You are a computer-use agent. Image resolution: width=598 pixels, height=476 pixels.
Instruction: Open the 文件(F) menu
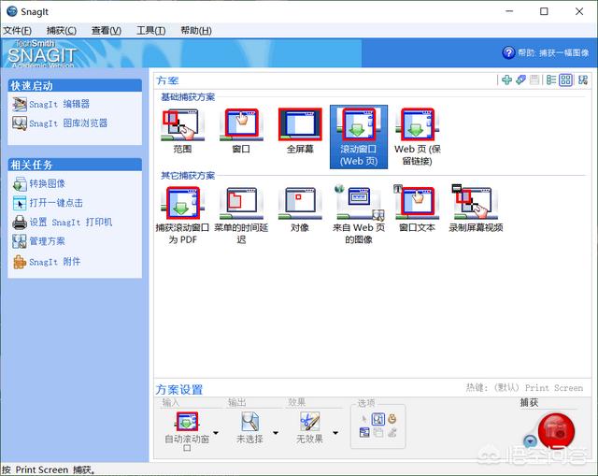pos(17,31)
